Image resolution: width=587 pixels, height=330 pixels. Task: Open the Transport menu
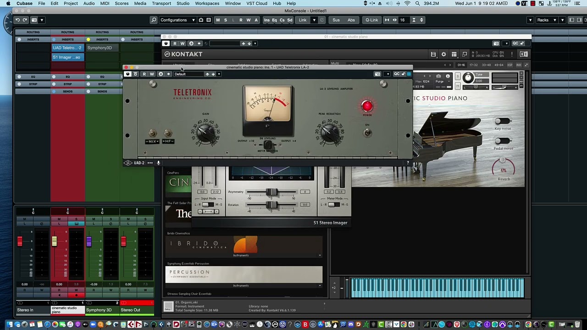(161, 3)
